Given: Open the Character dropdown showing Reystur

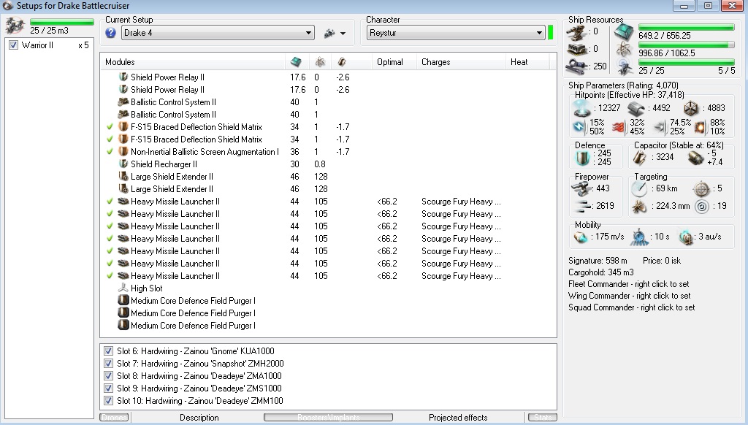Looking at the screenshot, I should click(x=456, y=33).
